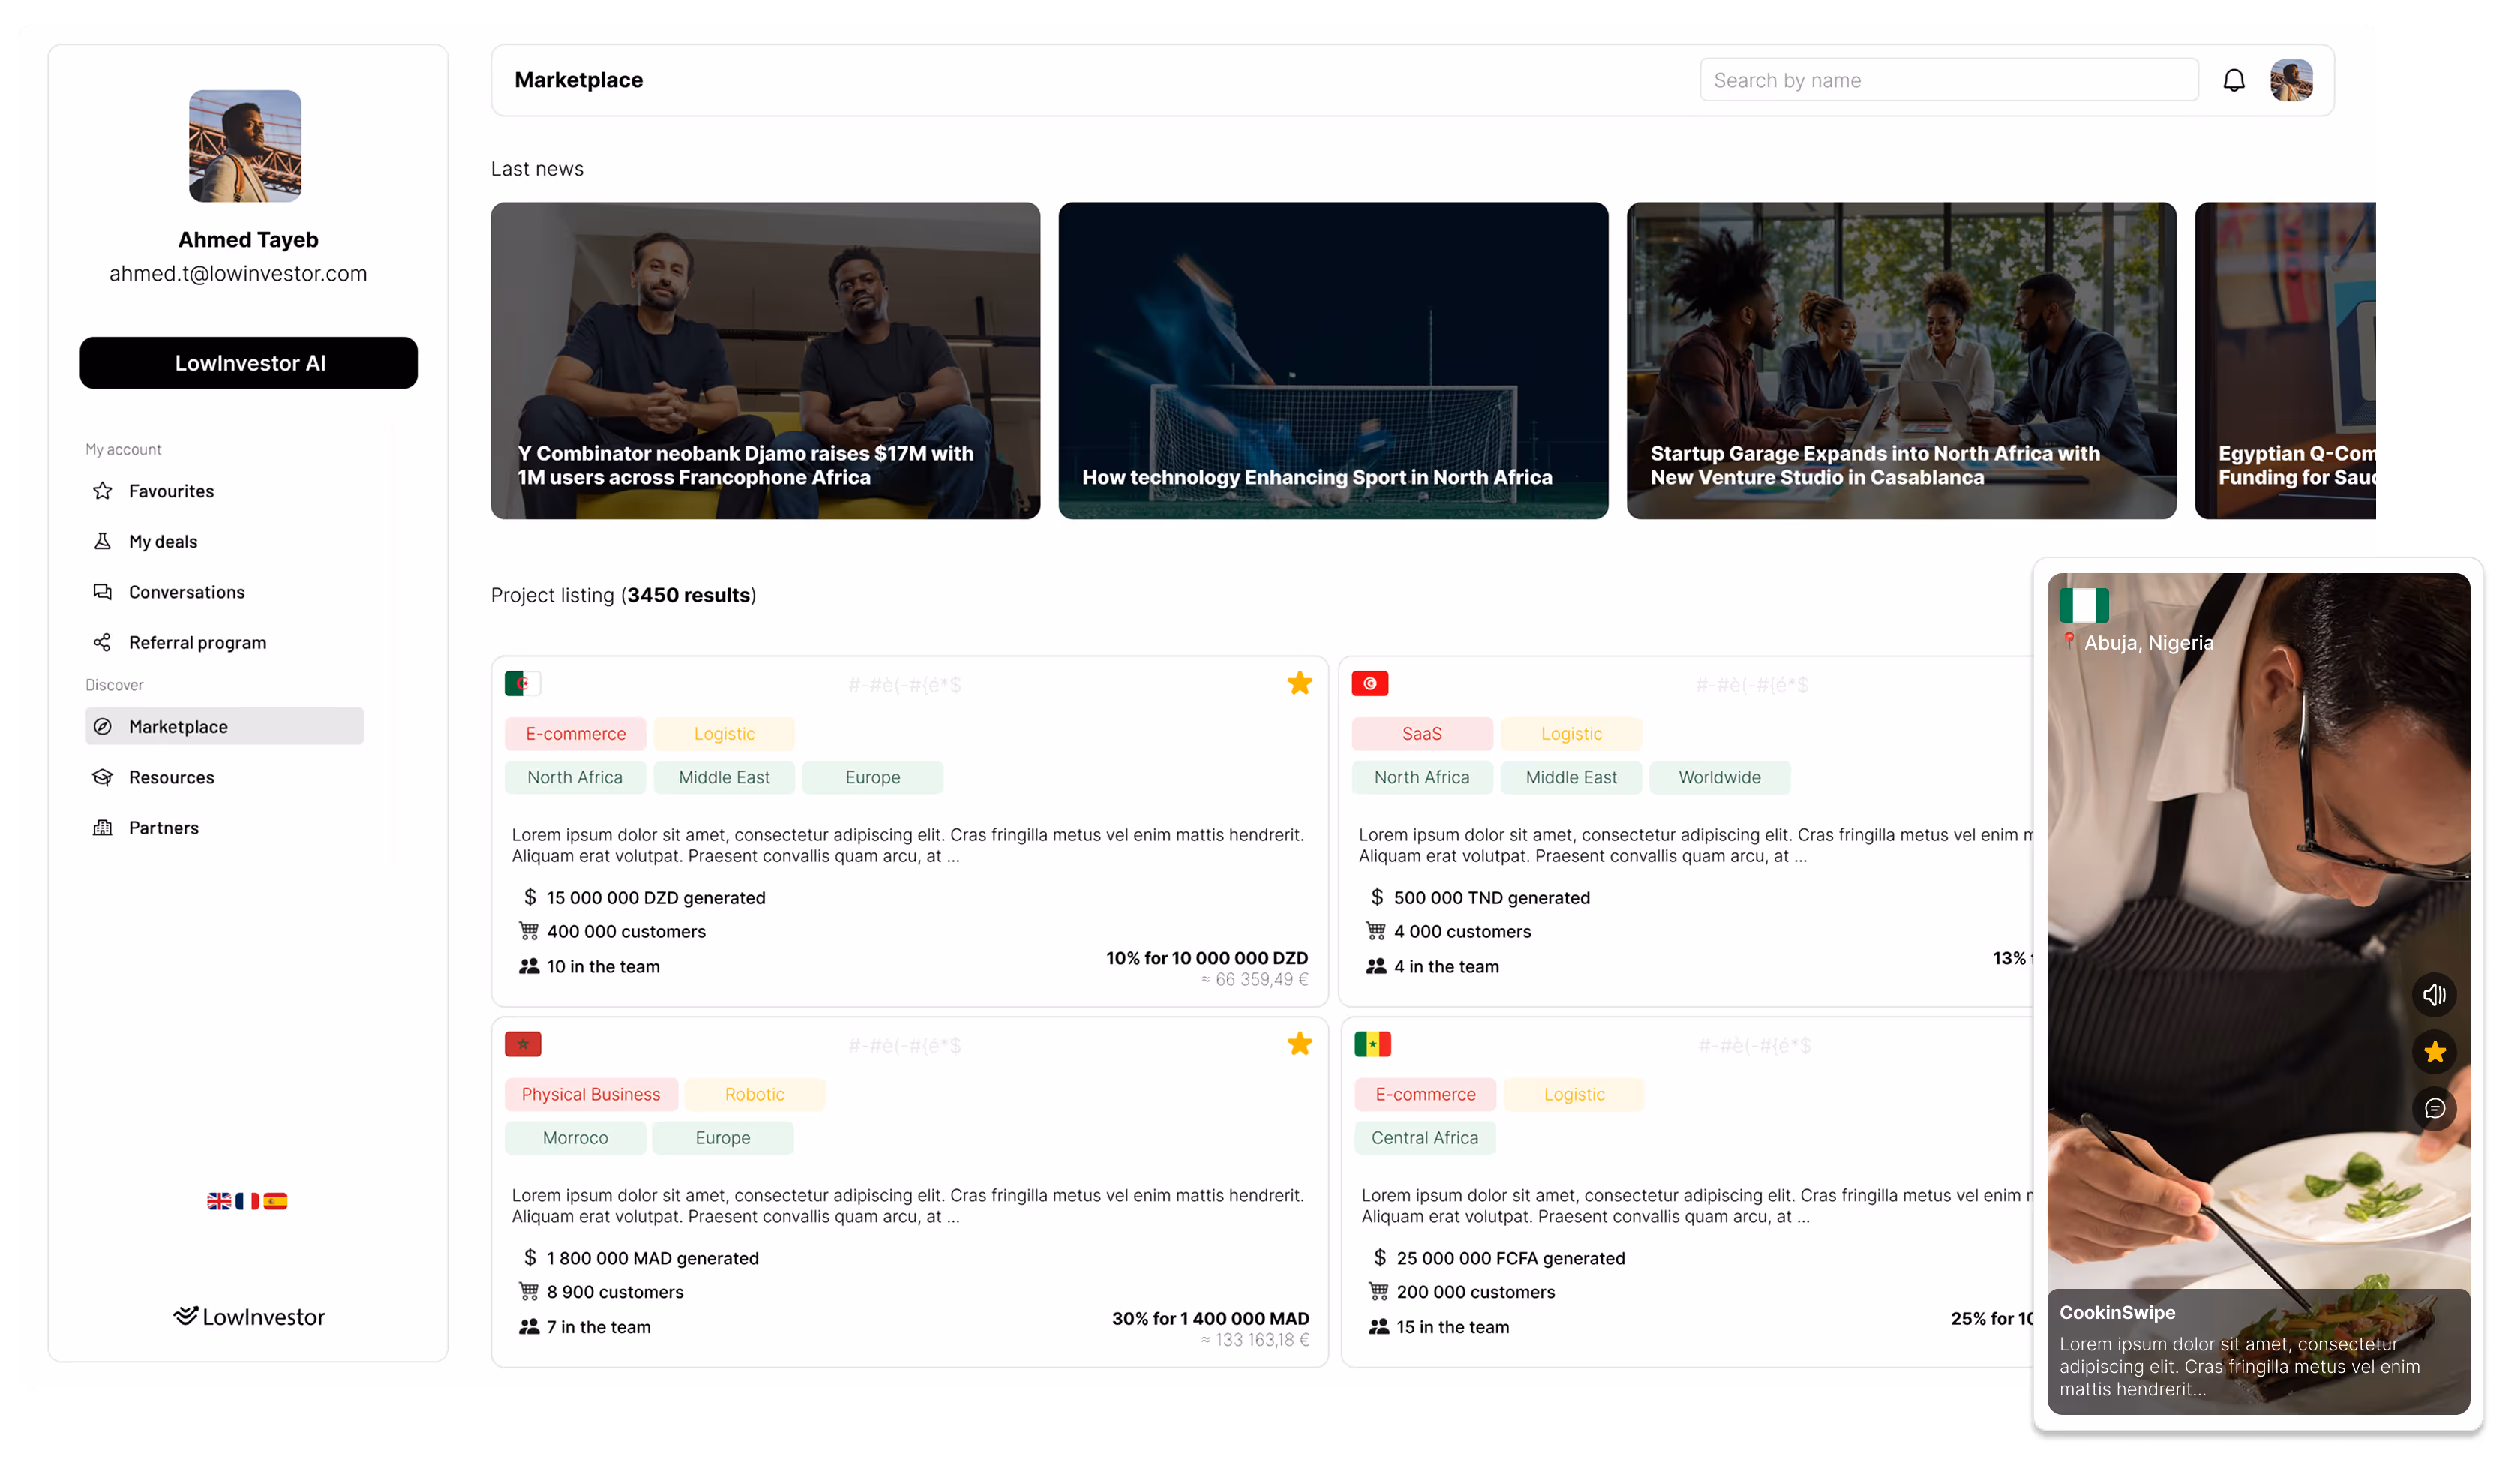Image resolution: width=2520 pixels, height=1457 pixels.
Task: Click the Senegal flag on Central Africa card
Action: click(x=1372, y=1044)
